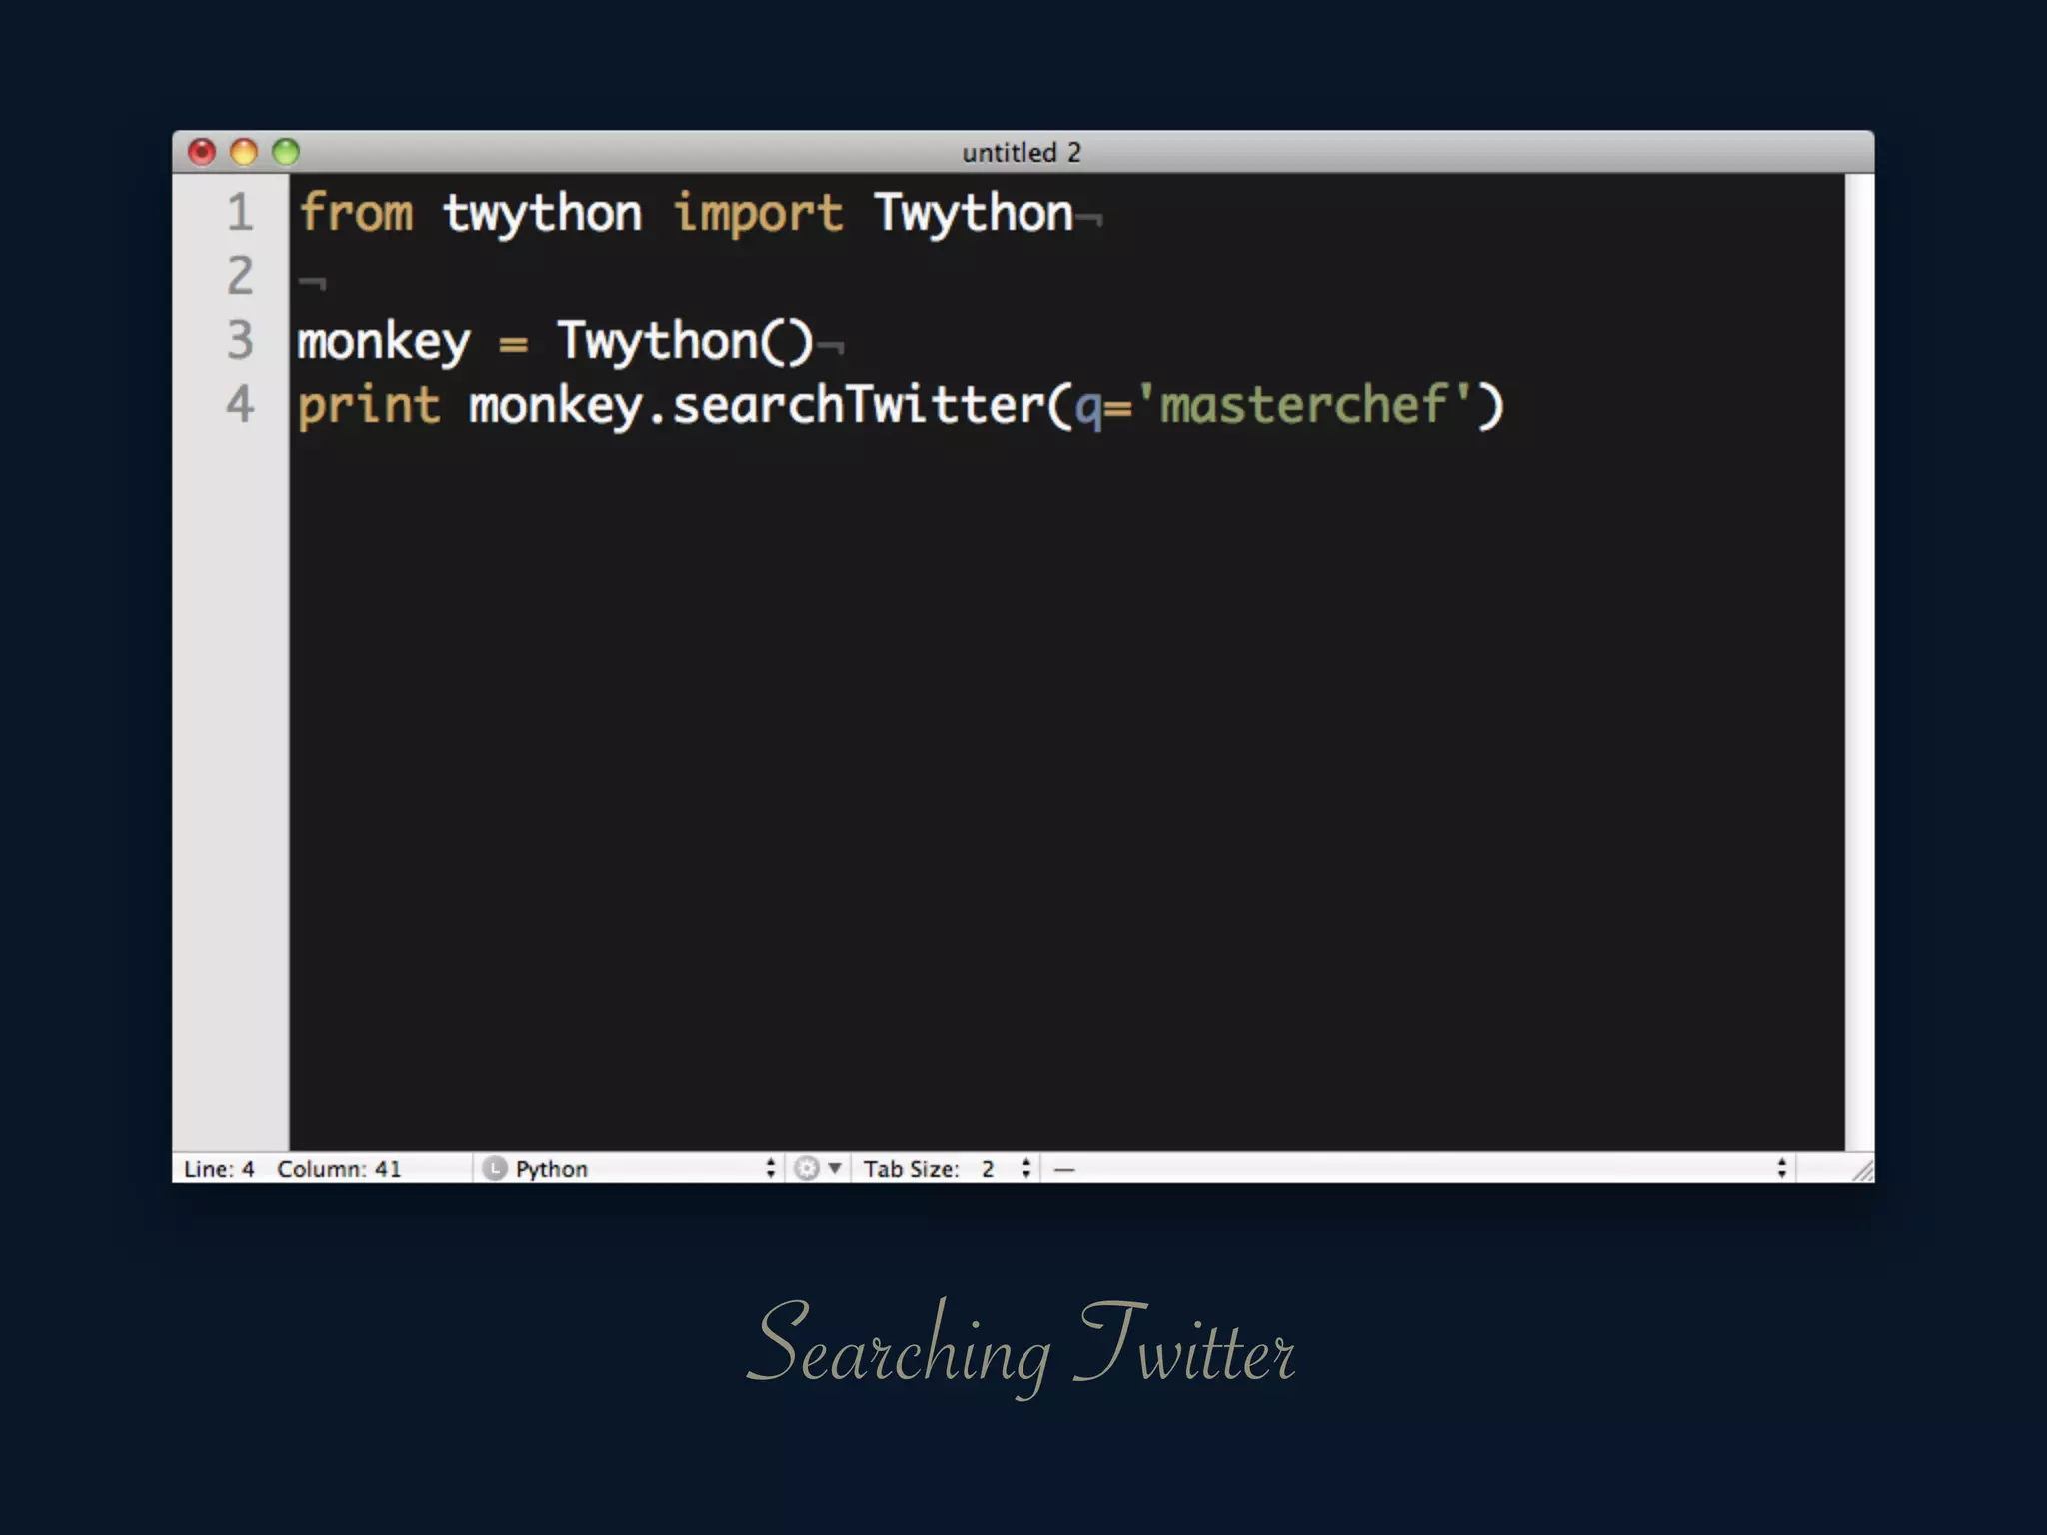Click the Line 4 Column 41 indicator
Image resolution: width=2047 pixels, height=1535 pixels.
[292, 1168]
